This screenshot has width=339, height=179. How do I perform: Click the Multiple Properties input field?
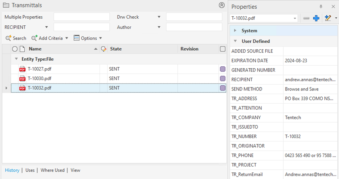point(81,17)
